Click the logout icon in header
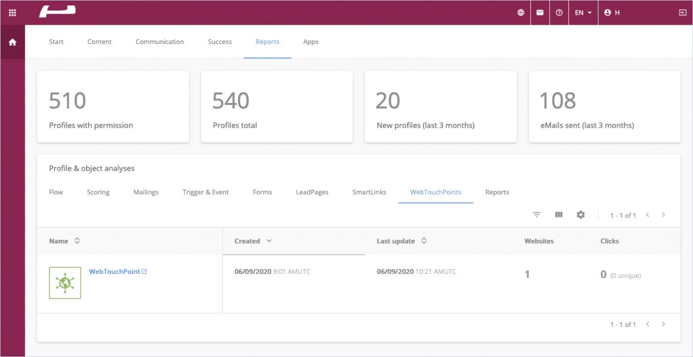Viewport: 693px width, 357px height. [683, 13]
